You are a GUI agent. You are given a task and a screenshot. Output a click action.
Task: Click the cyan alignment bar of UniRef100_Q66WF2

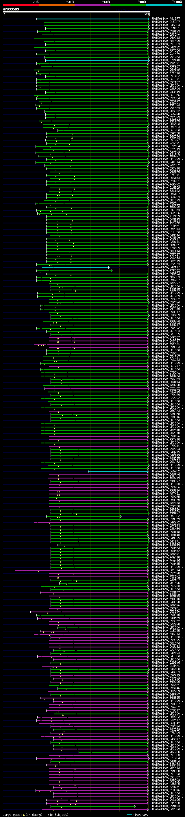[x=118, y=472]
